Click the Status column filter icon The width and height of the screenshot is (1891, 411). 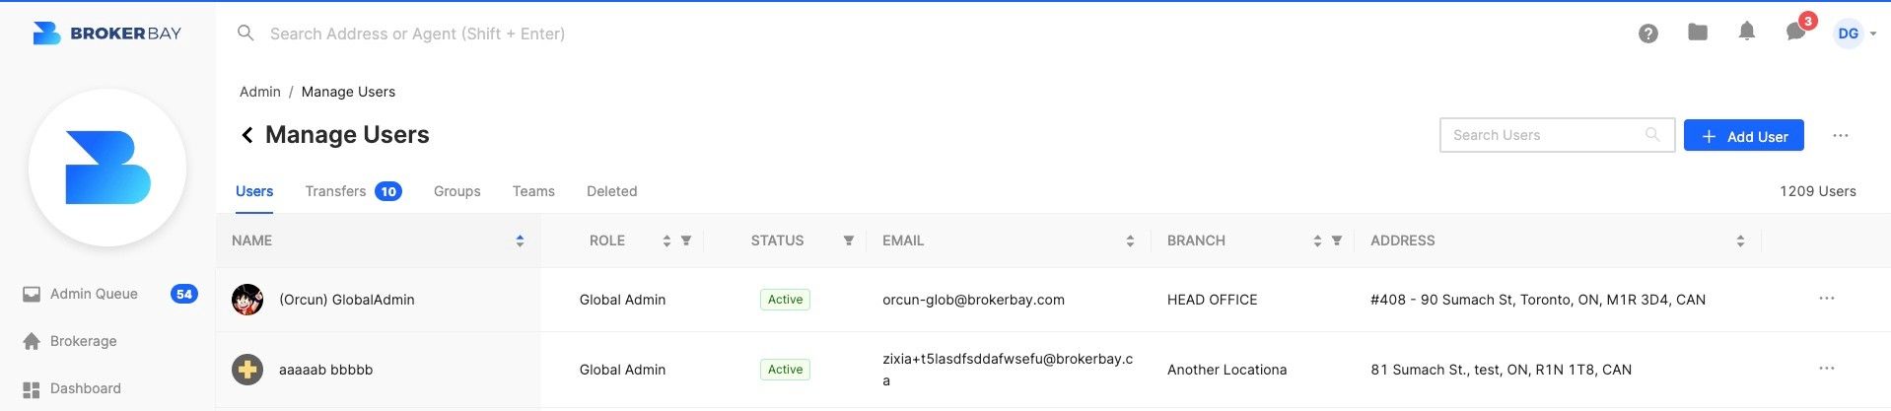(848, 240)
